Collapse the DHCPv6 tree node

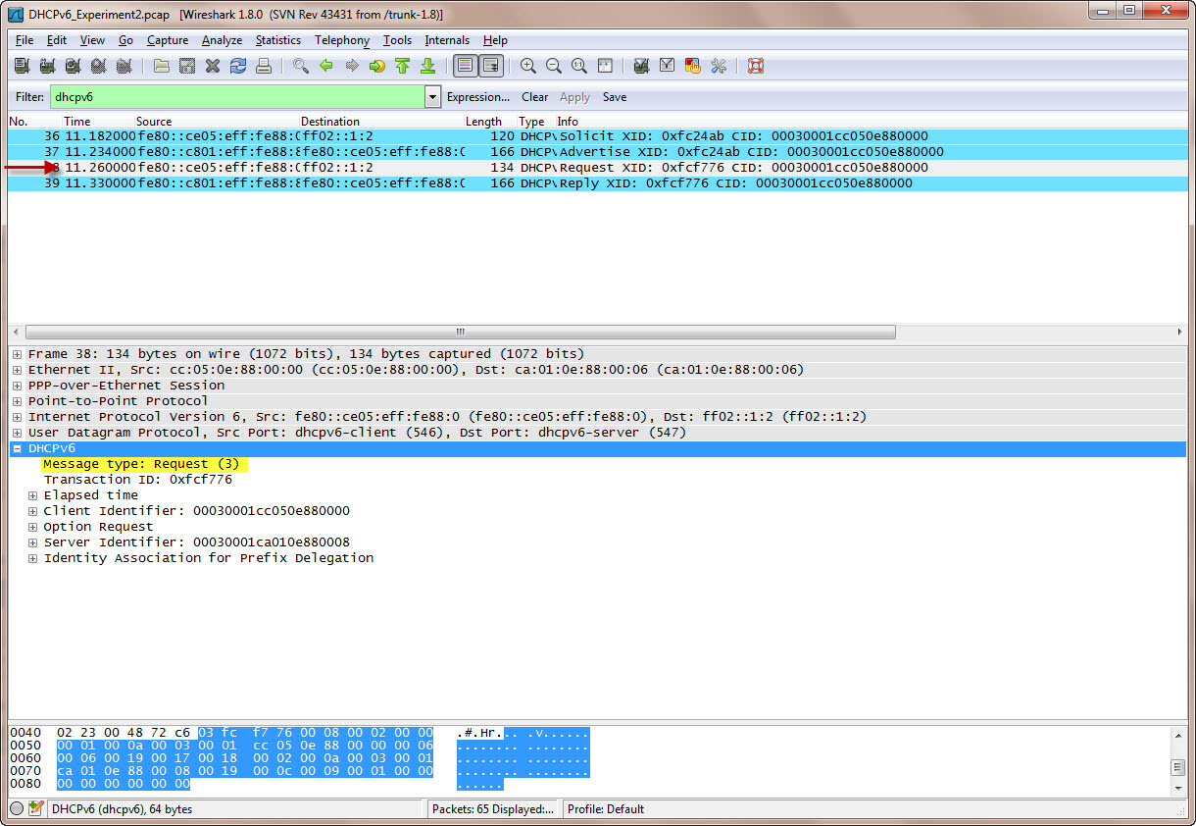pos(18,448)
